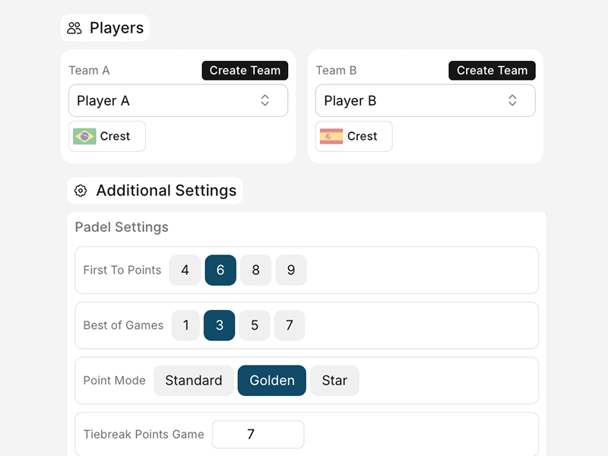Click the Additional Settings gear icon
This screenshot has height=456, width=608.
81,191
